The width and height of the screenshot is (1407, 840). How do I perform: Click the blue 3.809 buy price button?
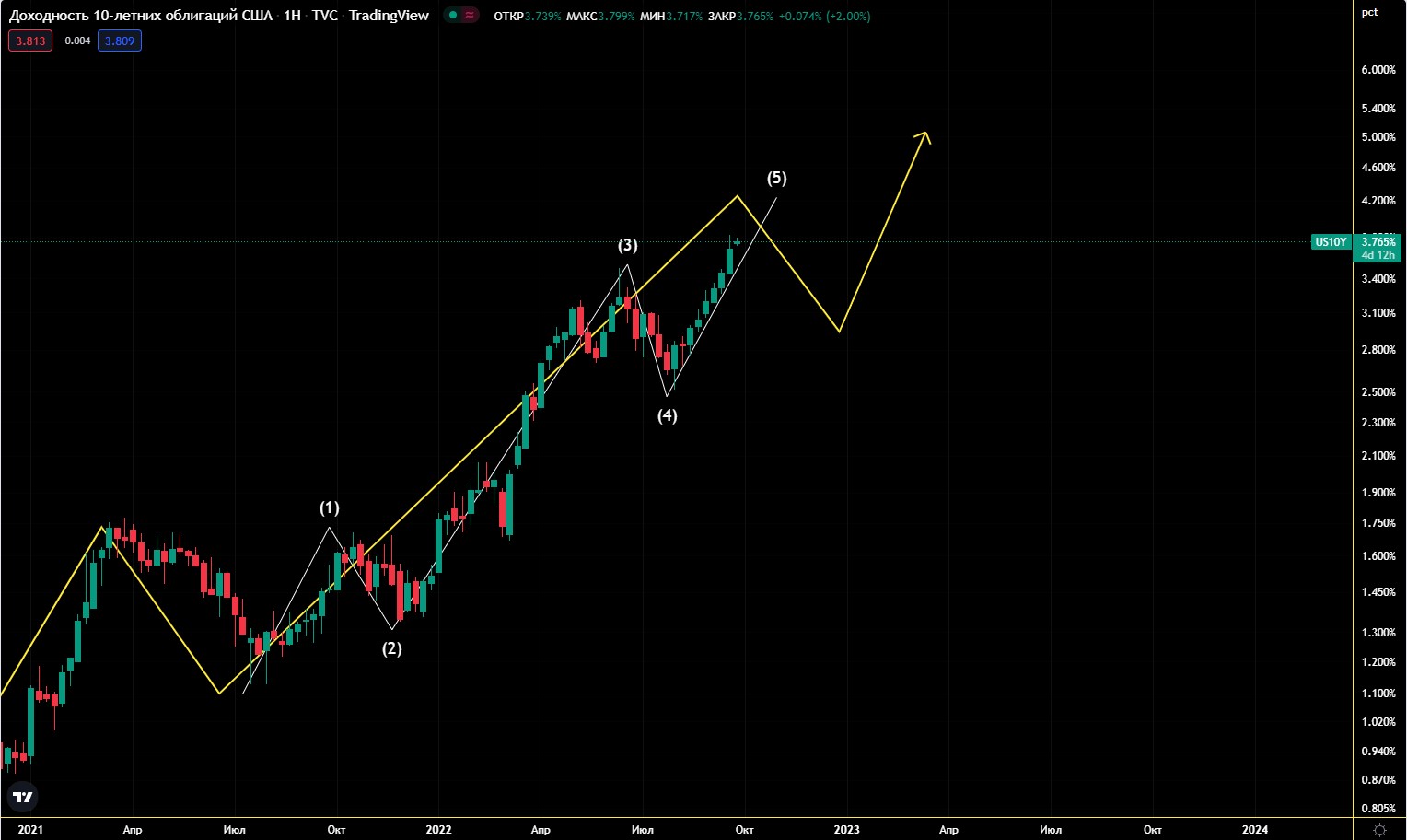tap(120, 41)
